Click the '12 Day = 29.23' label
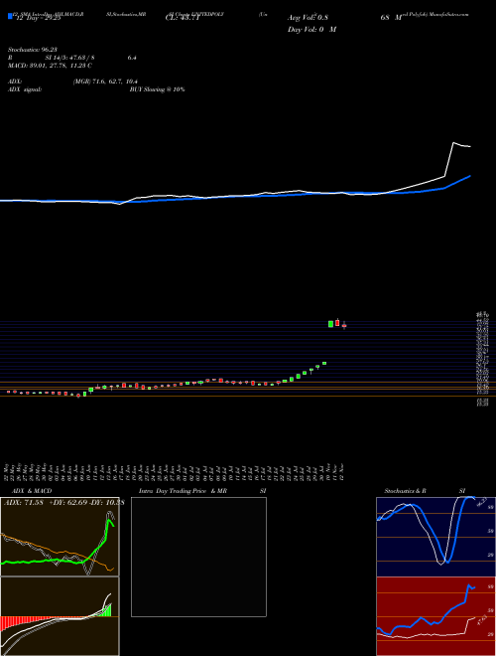496x656 pixels. [38, 19]
